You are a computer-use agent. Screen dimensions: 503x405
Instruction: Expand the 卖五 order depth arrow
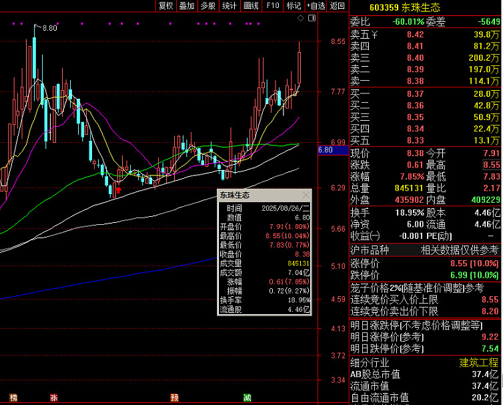375,35
